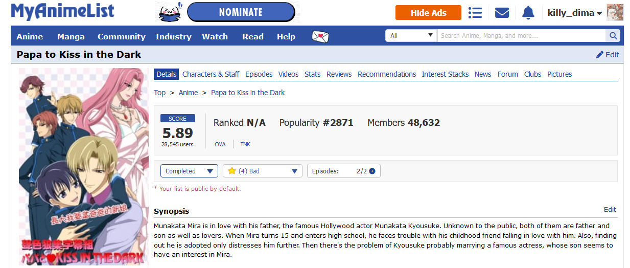Viewport: 630px width, 268px height.
Task: Click the plus icon to increment episodes
Action: [x=372, y=171]
